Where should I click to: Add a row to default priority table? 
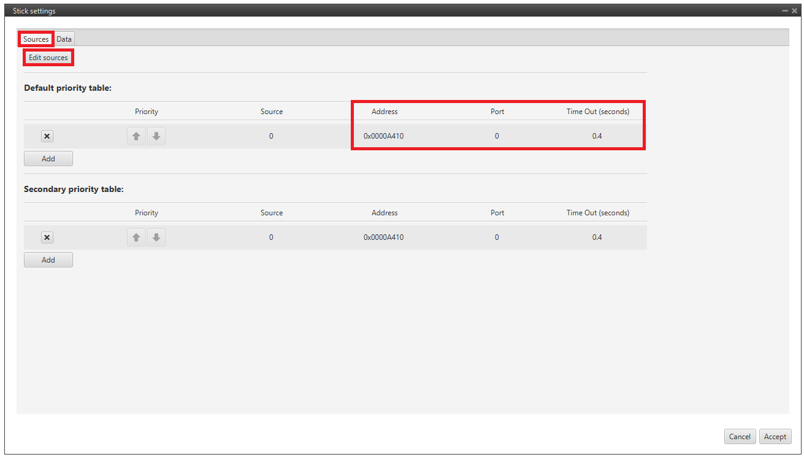pos(48,159)
